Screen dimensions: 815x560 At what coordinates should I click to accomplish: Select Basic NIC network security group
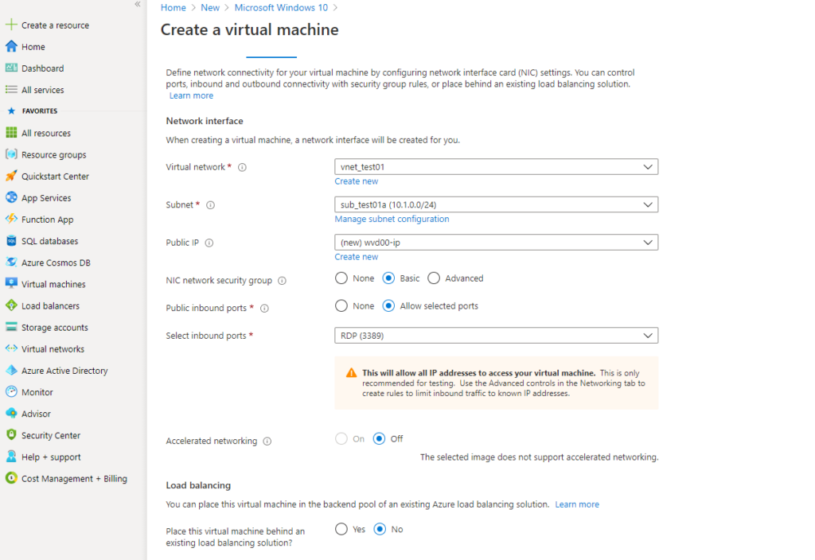tap(388, 278)
